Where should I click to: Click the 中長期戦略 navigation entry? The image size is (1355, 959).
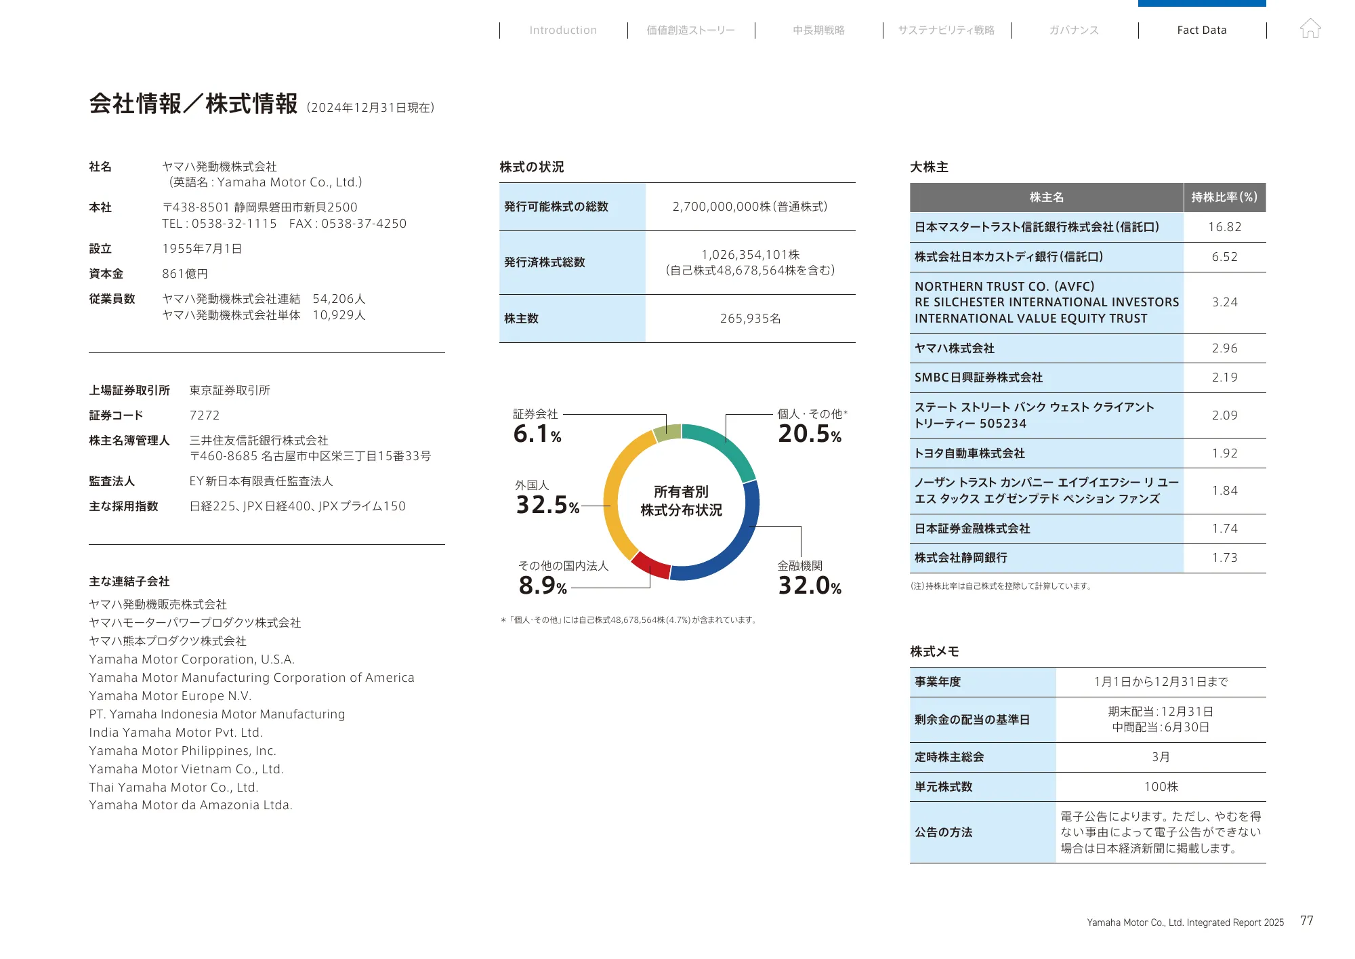click(x=818, y=30)
